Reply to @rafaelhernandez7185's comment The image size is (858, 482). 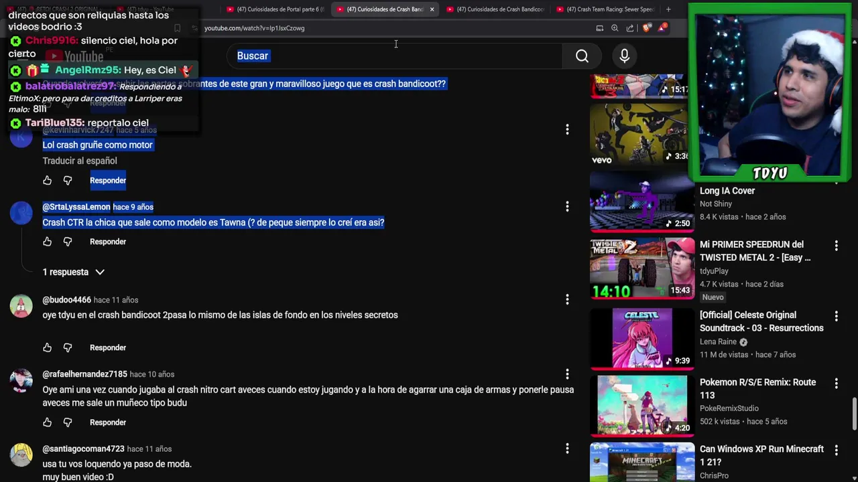pos(108,422)
